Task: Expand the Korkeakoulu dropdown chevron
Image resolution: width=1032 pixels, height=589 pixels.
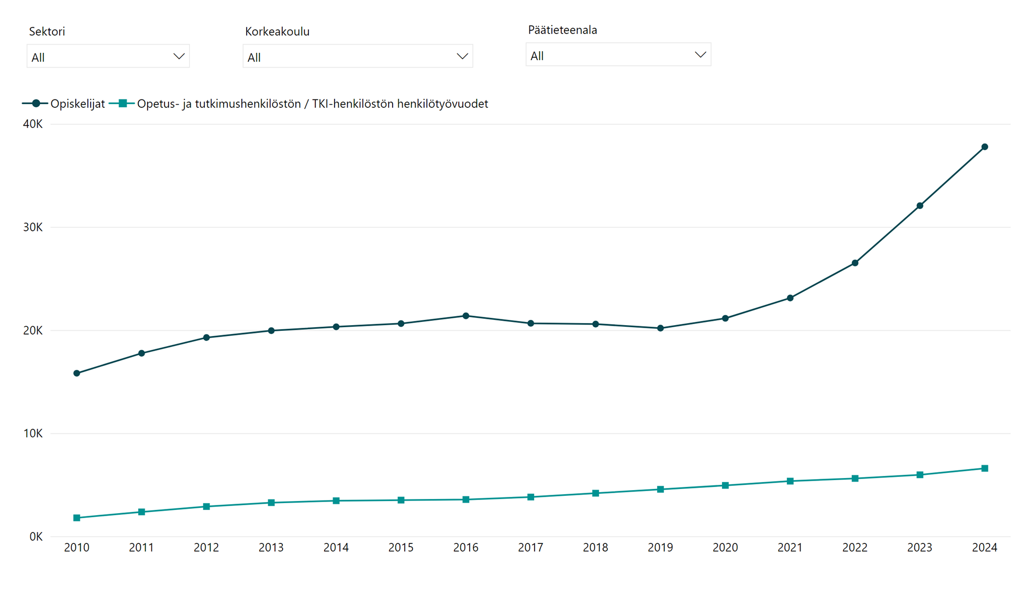Action: (x=462, y=57)
